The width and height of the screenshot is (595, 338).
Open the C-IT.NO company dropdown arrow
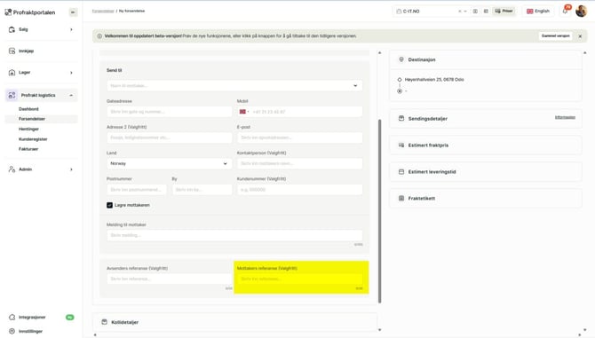pyautogui.click(x=465, y=12)
